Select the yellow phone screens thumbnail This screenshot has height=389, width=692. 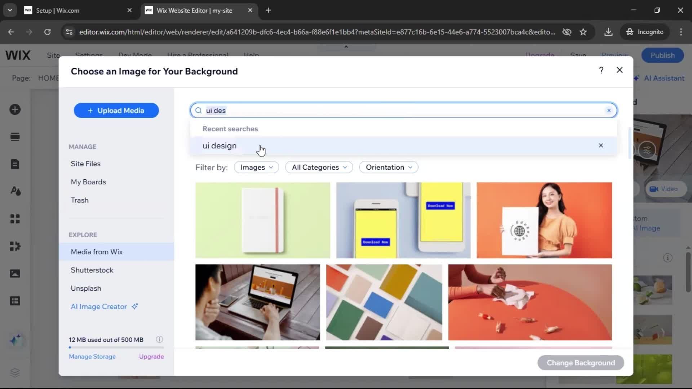tap(403, 220)
